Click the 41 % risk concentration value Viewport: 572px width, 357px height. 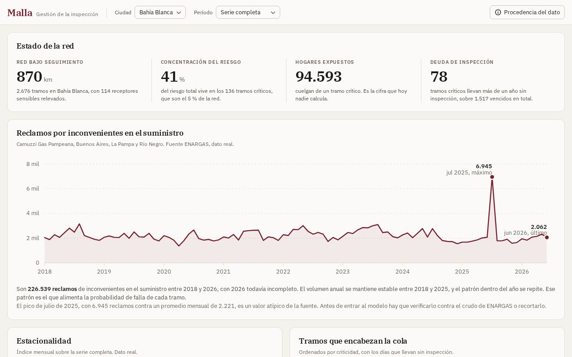(169, 77)
